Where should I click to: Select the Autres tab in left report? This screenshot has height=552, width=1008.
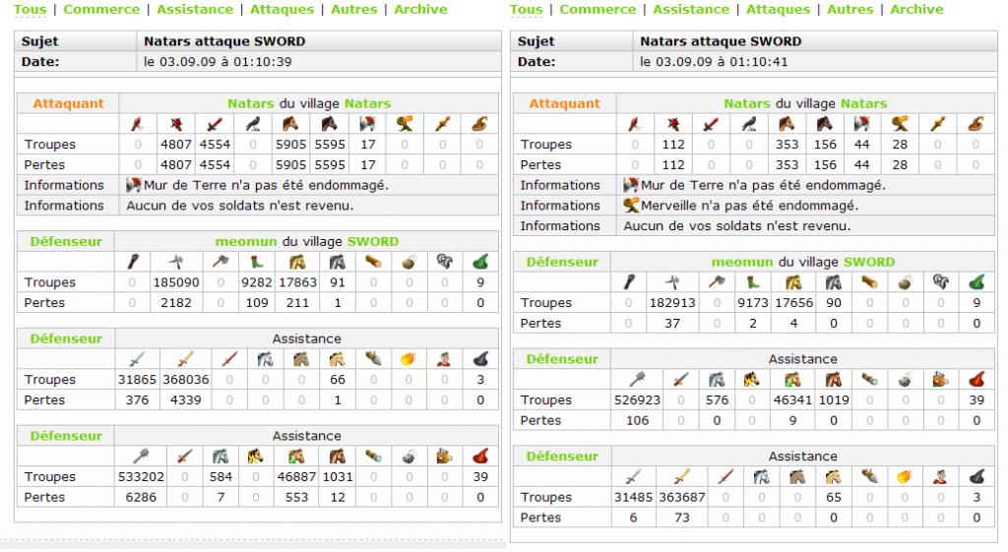pos(353,10)
